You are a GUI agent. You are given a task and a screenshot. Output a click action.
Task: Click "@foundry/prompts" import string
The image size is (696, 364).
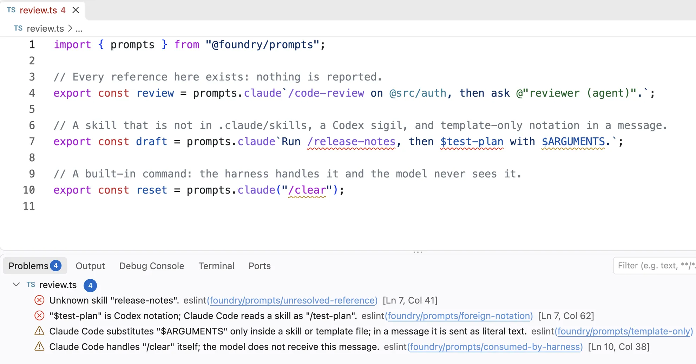point(263,45)
